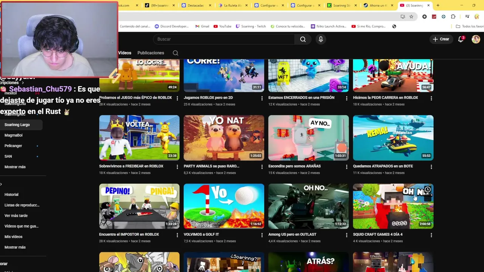
Task: Open options for PARTY ANIMALS video
Action: point(262,167)
